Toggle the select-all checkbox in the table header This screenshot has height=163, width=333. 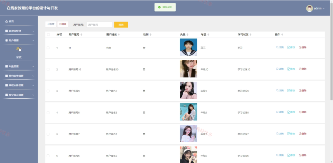tap(48, 34)
